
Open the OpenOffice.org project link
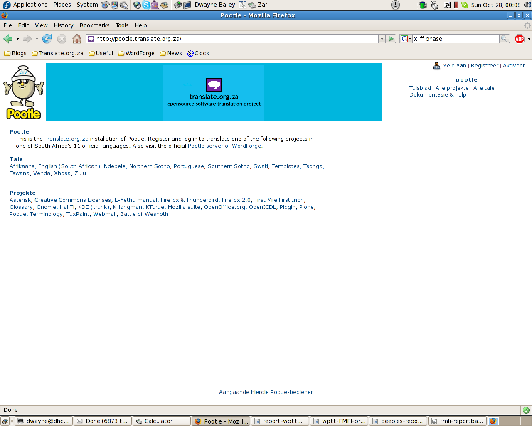224,207
